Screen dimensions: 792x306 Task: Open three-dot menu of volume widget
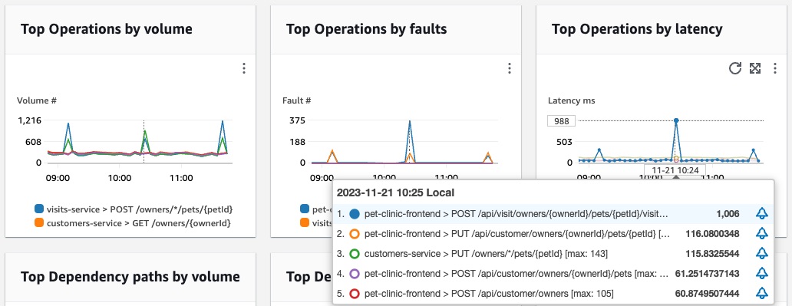(x=244, y=68)
